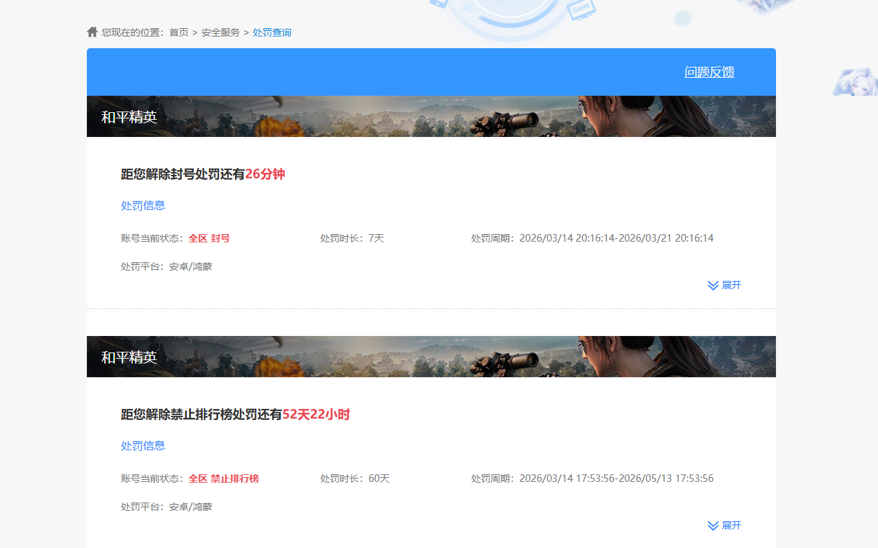Collapse the first penalty details area
The width and height of the screenshot is (878, 548).
pyautogui.click(x=724, y=285)
